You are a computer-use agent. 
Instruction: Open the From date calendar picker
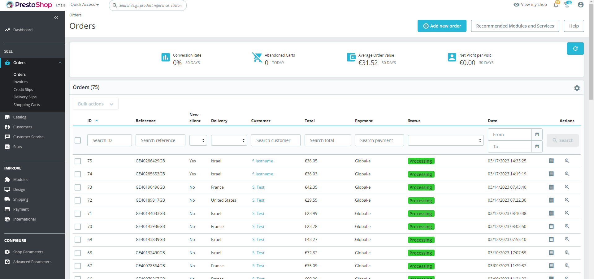click(537, 135)
